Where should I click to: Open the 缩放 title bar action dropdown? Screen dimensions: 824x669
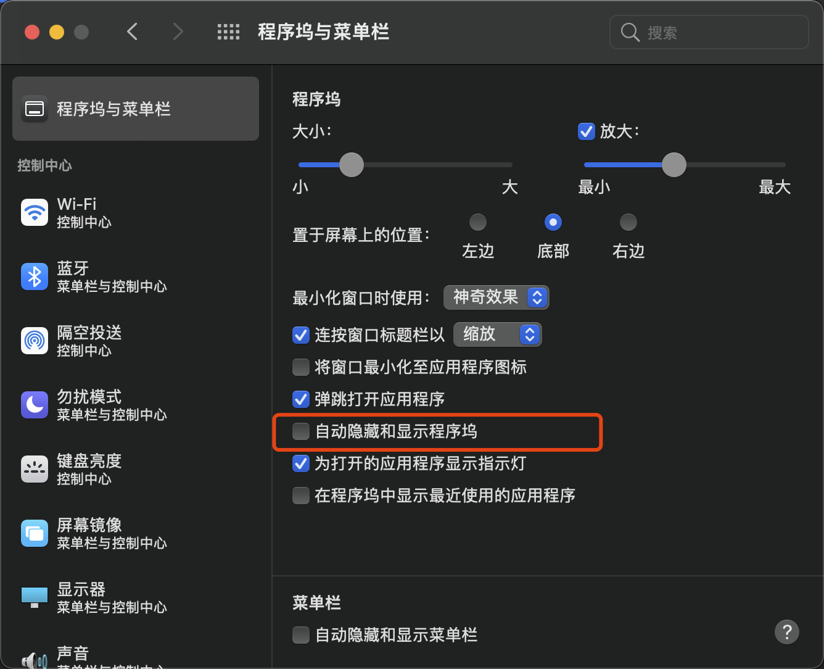tap(497, 334)
